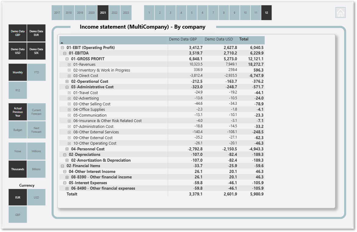
Task: Select Current Forecast comparison
Action: (36, 112)
